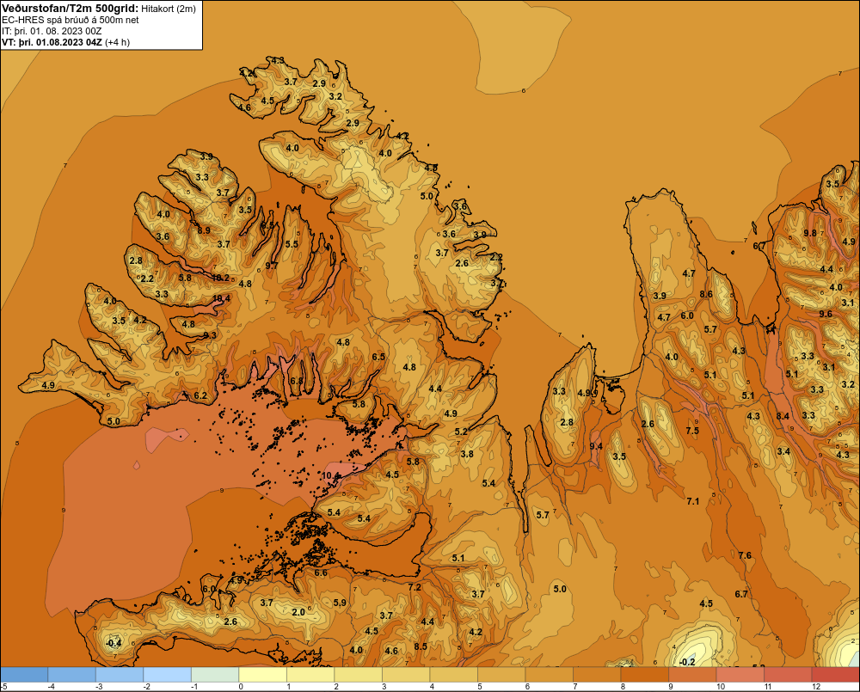Click the legend tick label '8'
This screenshot has height=692, width=860.
coord(623,687)
